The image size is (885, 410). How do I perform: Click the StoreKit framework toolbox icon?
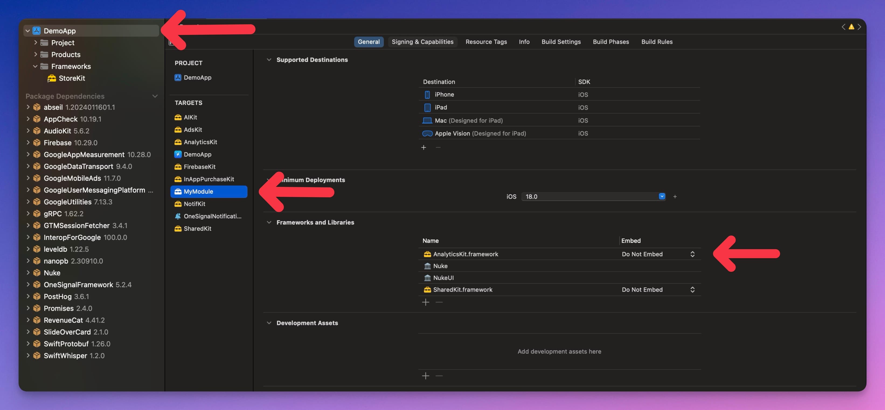[x=51, y=79]
